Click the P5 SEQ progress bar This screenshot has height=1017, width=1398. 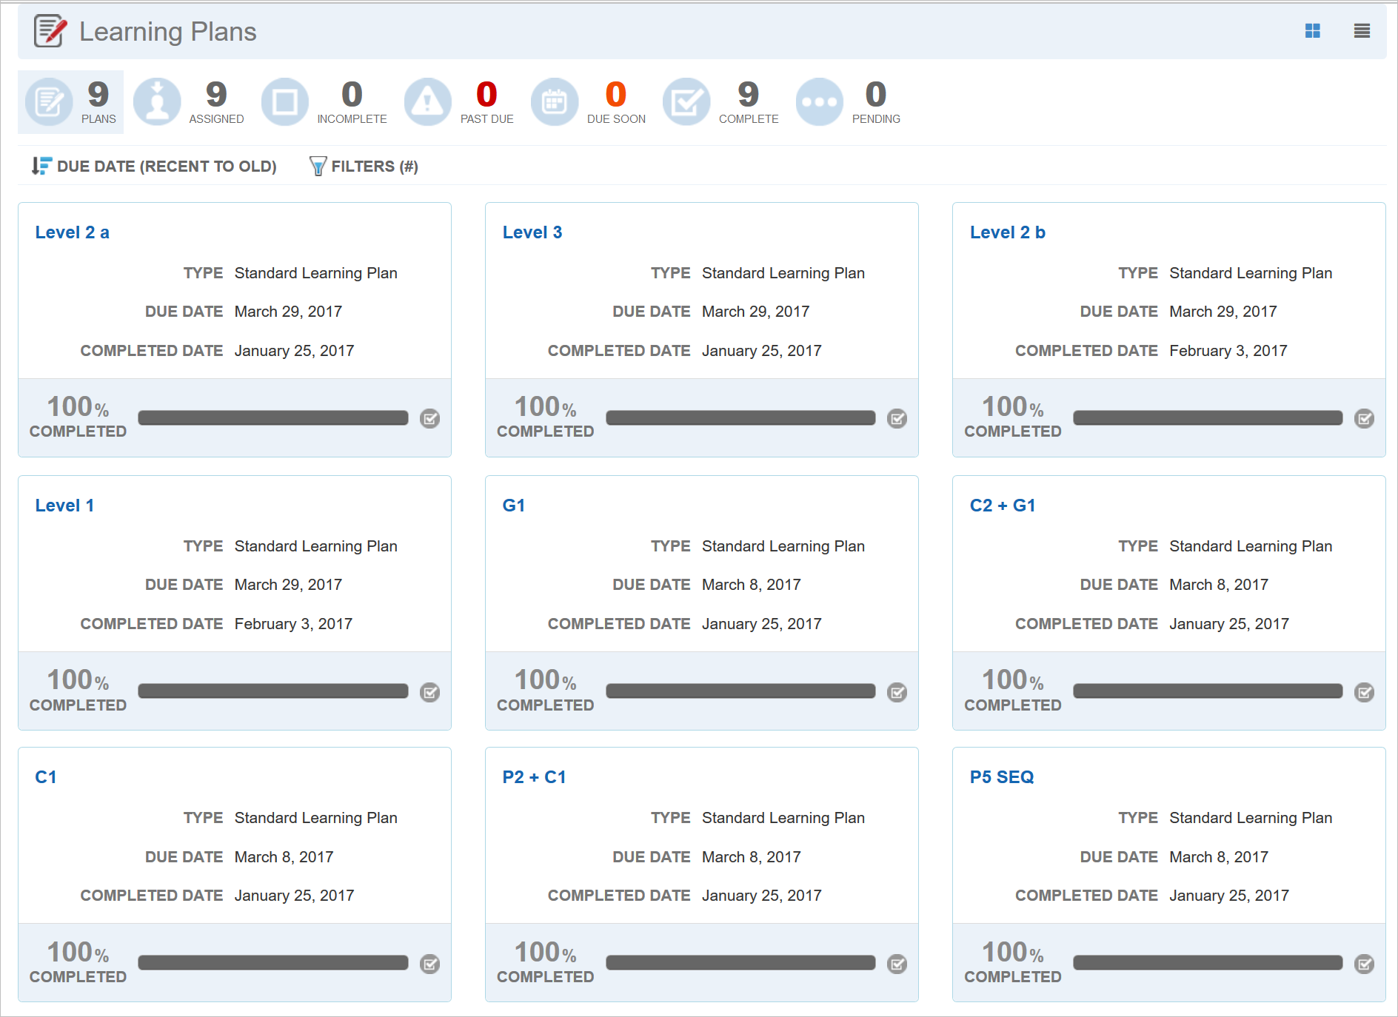coord(1208,963)
